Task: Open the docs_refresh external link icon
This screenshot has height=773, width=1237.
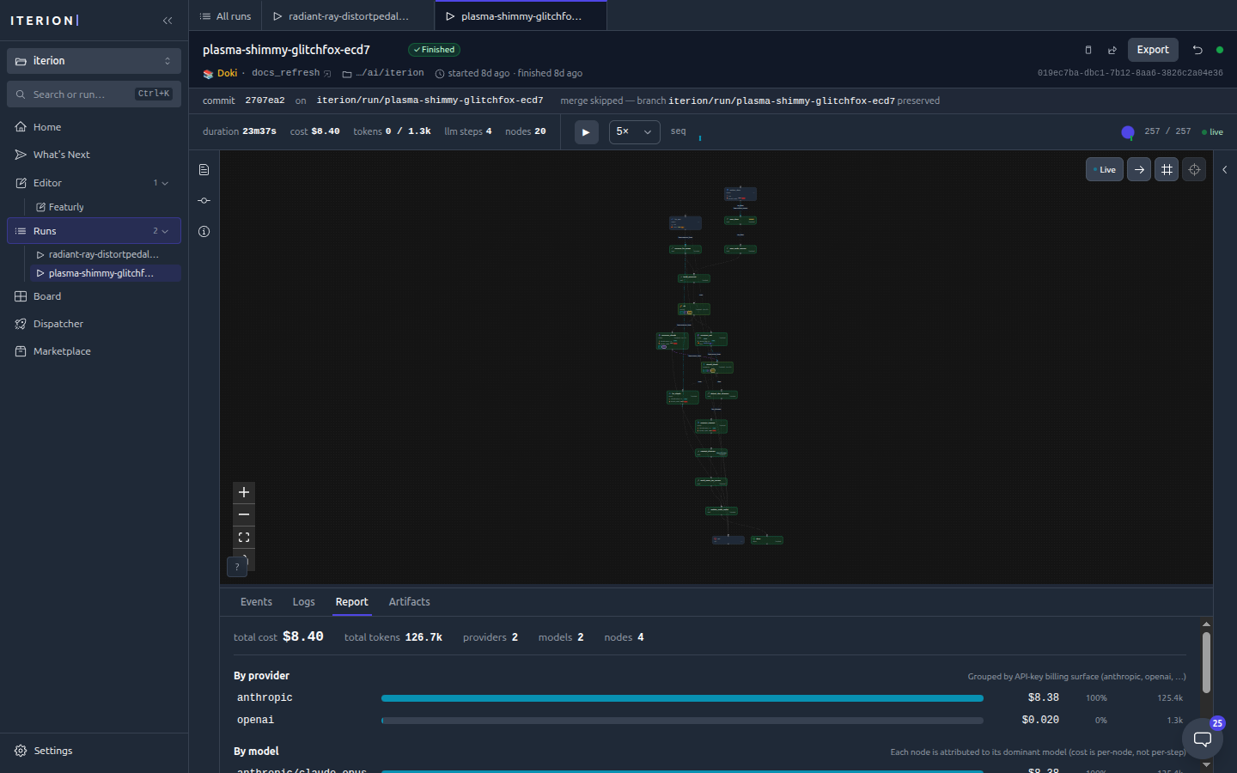Action: pyautogui.click(x=327, y=74)
